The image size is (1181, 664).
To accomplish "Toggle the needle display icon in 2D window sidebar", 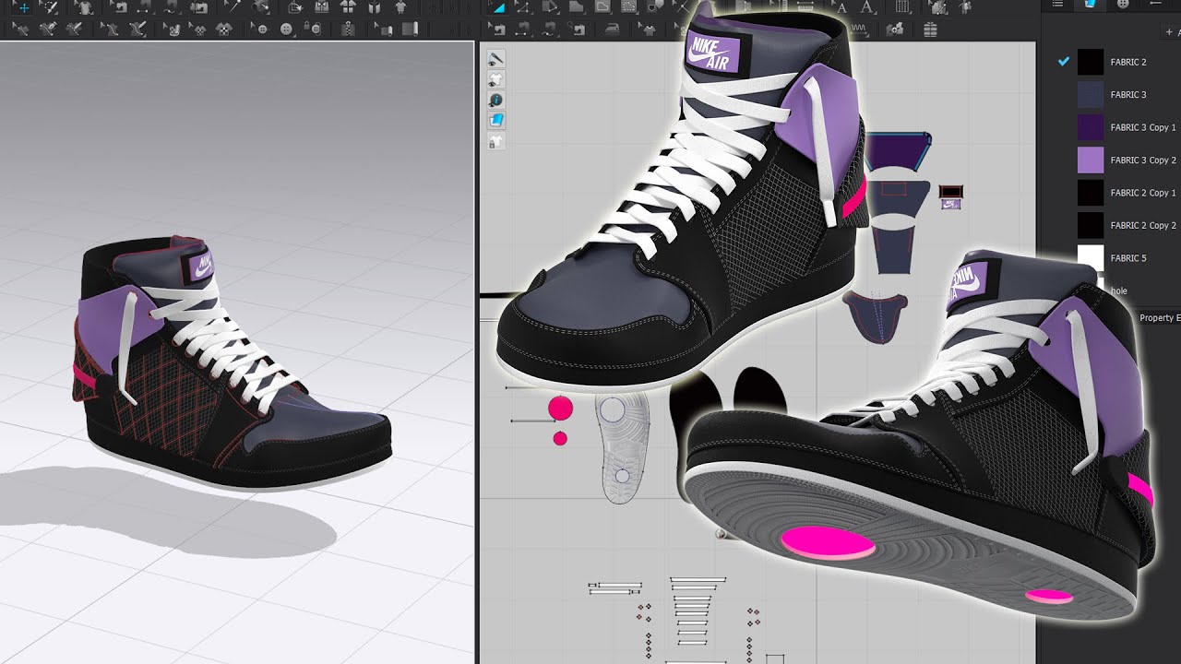I will coord(496,59).
